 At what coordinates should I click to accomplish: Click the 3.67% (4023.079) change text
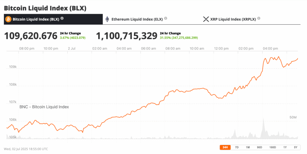(x=73, y=38)
